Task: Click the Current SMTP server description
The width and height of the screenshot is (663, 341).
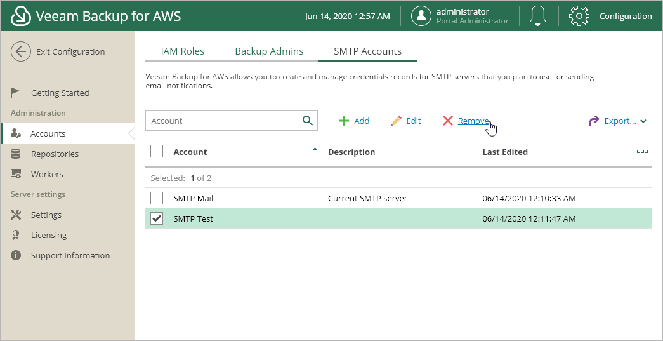Action: click(367, 198)
